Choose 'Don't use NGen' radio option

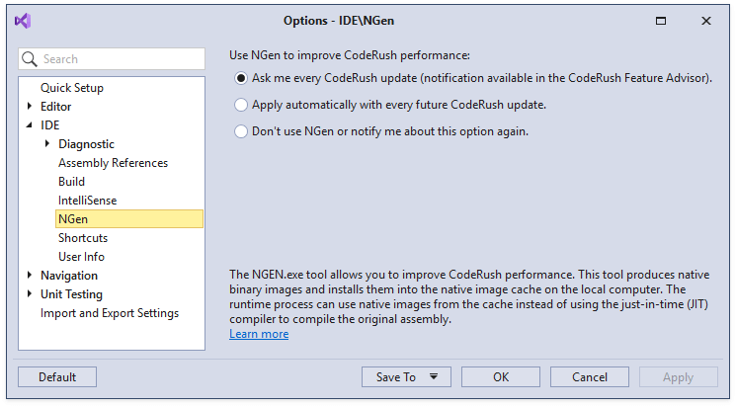tap(241, 131)
